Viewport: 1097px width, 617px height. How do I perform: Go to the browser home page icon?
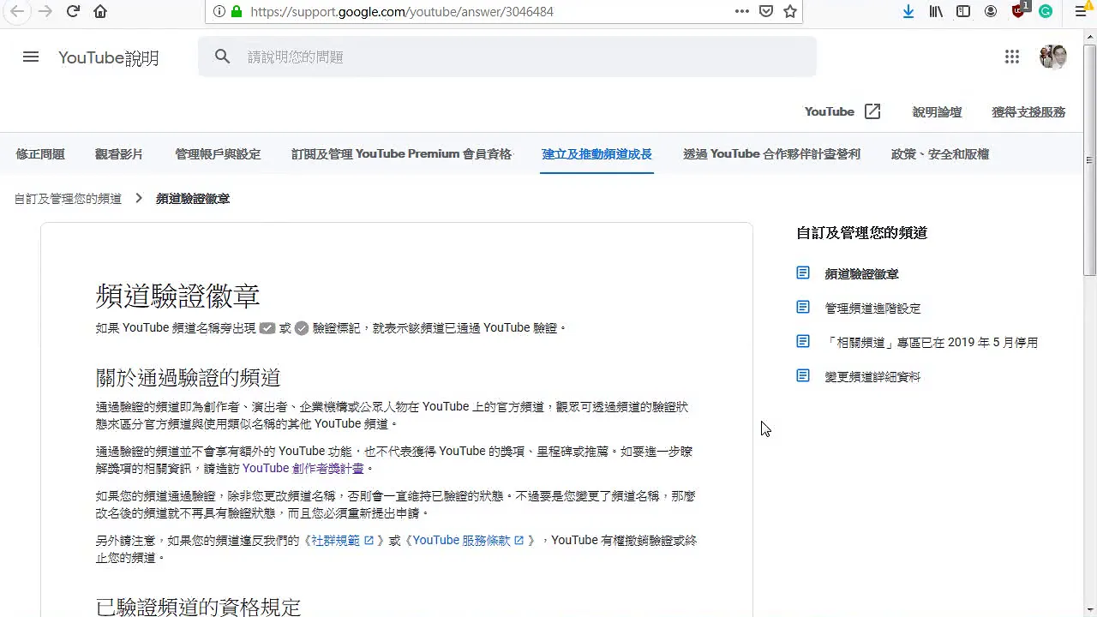[100, 11]
